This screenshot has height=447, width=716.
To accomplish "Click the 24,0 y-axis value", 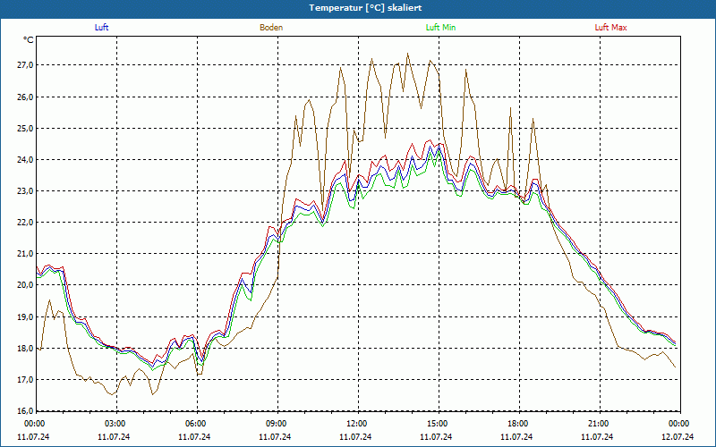I will click(26, 160).
